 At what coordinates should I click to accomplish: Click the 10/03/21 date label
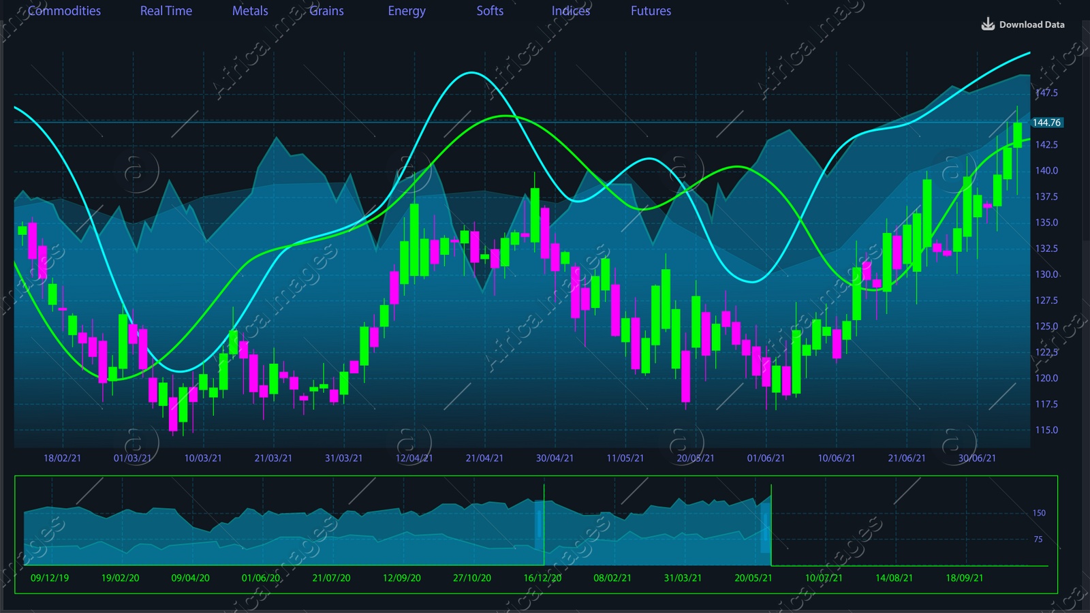203,458
